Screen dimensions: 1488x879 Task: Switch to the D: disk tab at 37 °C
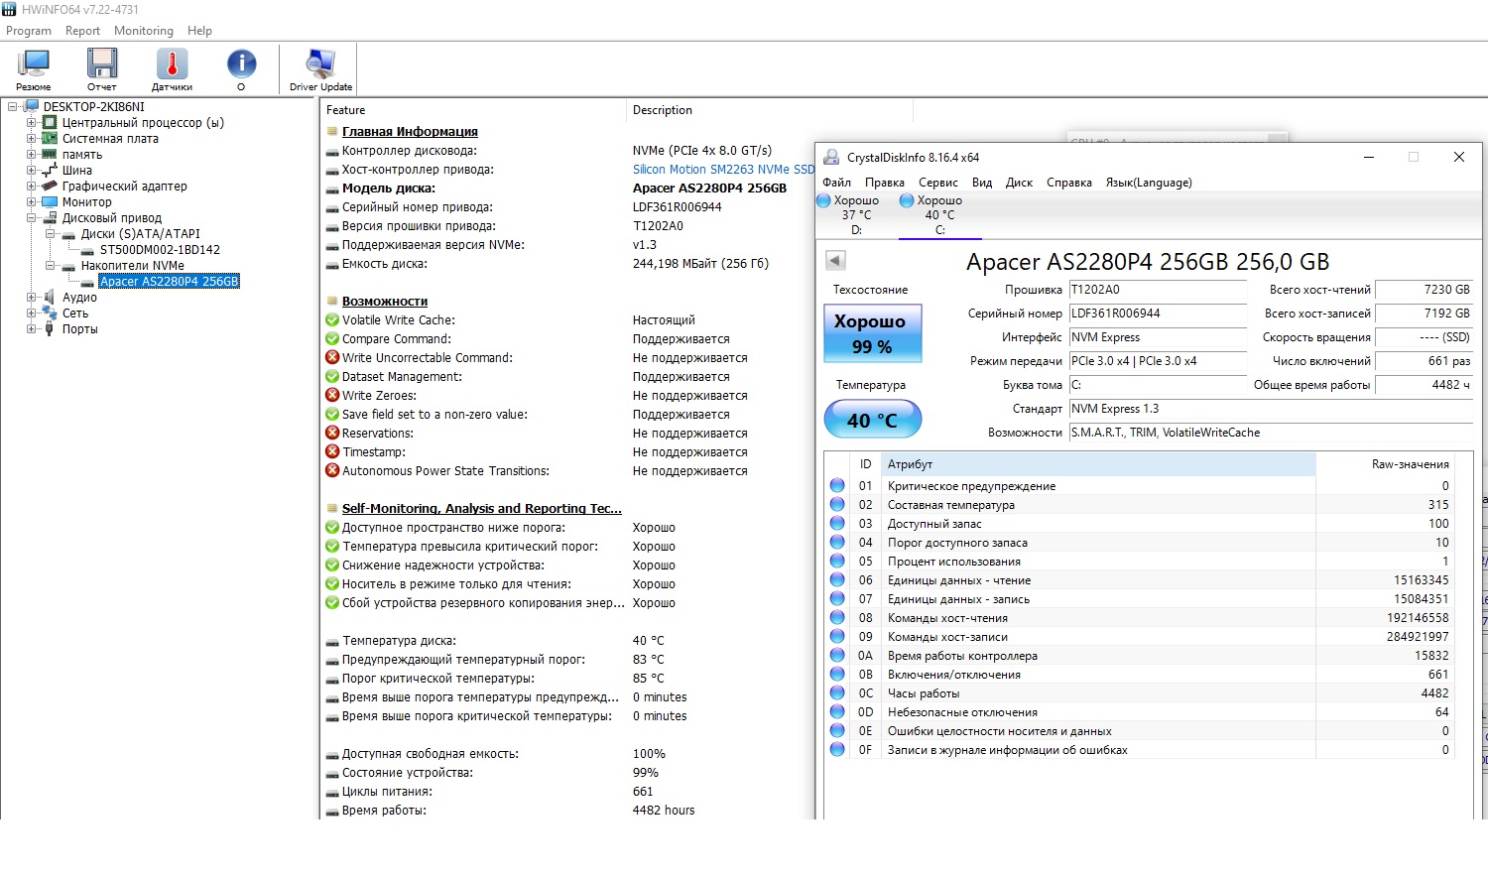pos(856,214)
